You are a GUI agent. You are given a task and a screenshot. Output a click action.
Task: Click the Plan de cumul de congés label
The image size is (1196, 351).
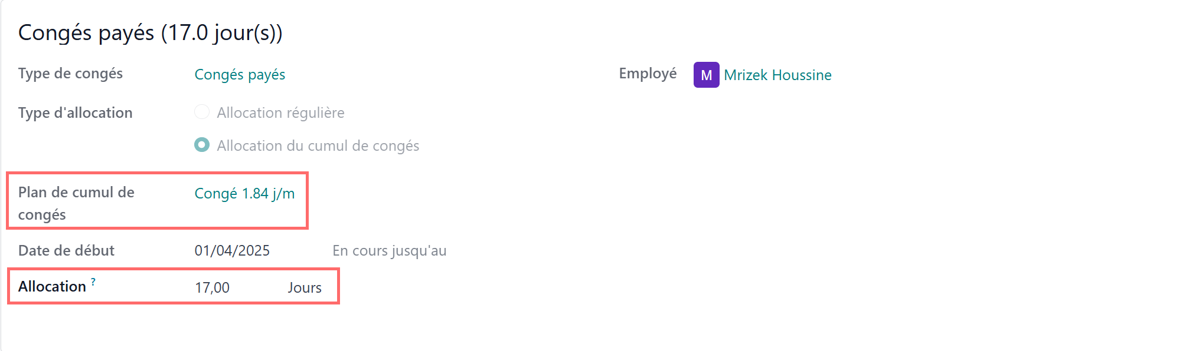76,203
